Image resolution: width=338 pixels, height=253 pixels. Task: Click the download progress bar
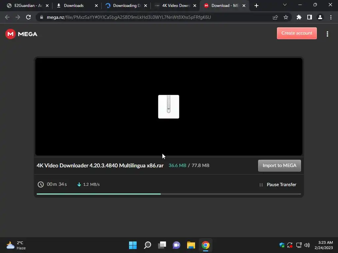point(169,194)
